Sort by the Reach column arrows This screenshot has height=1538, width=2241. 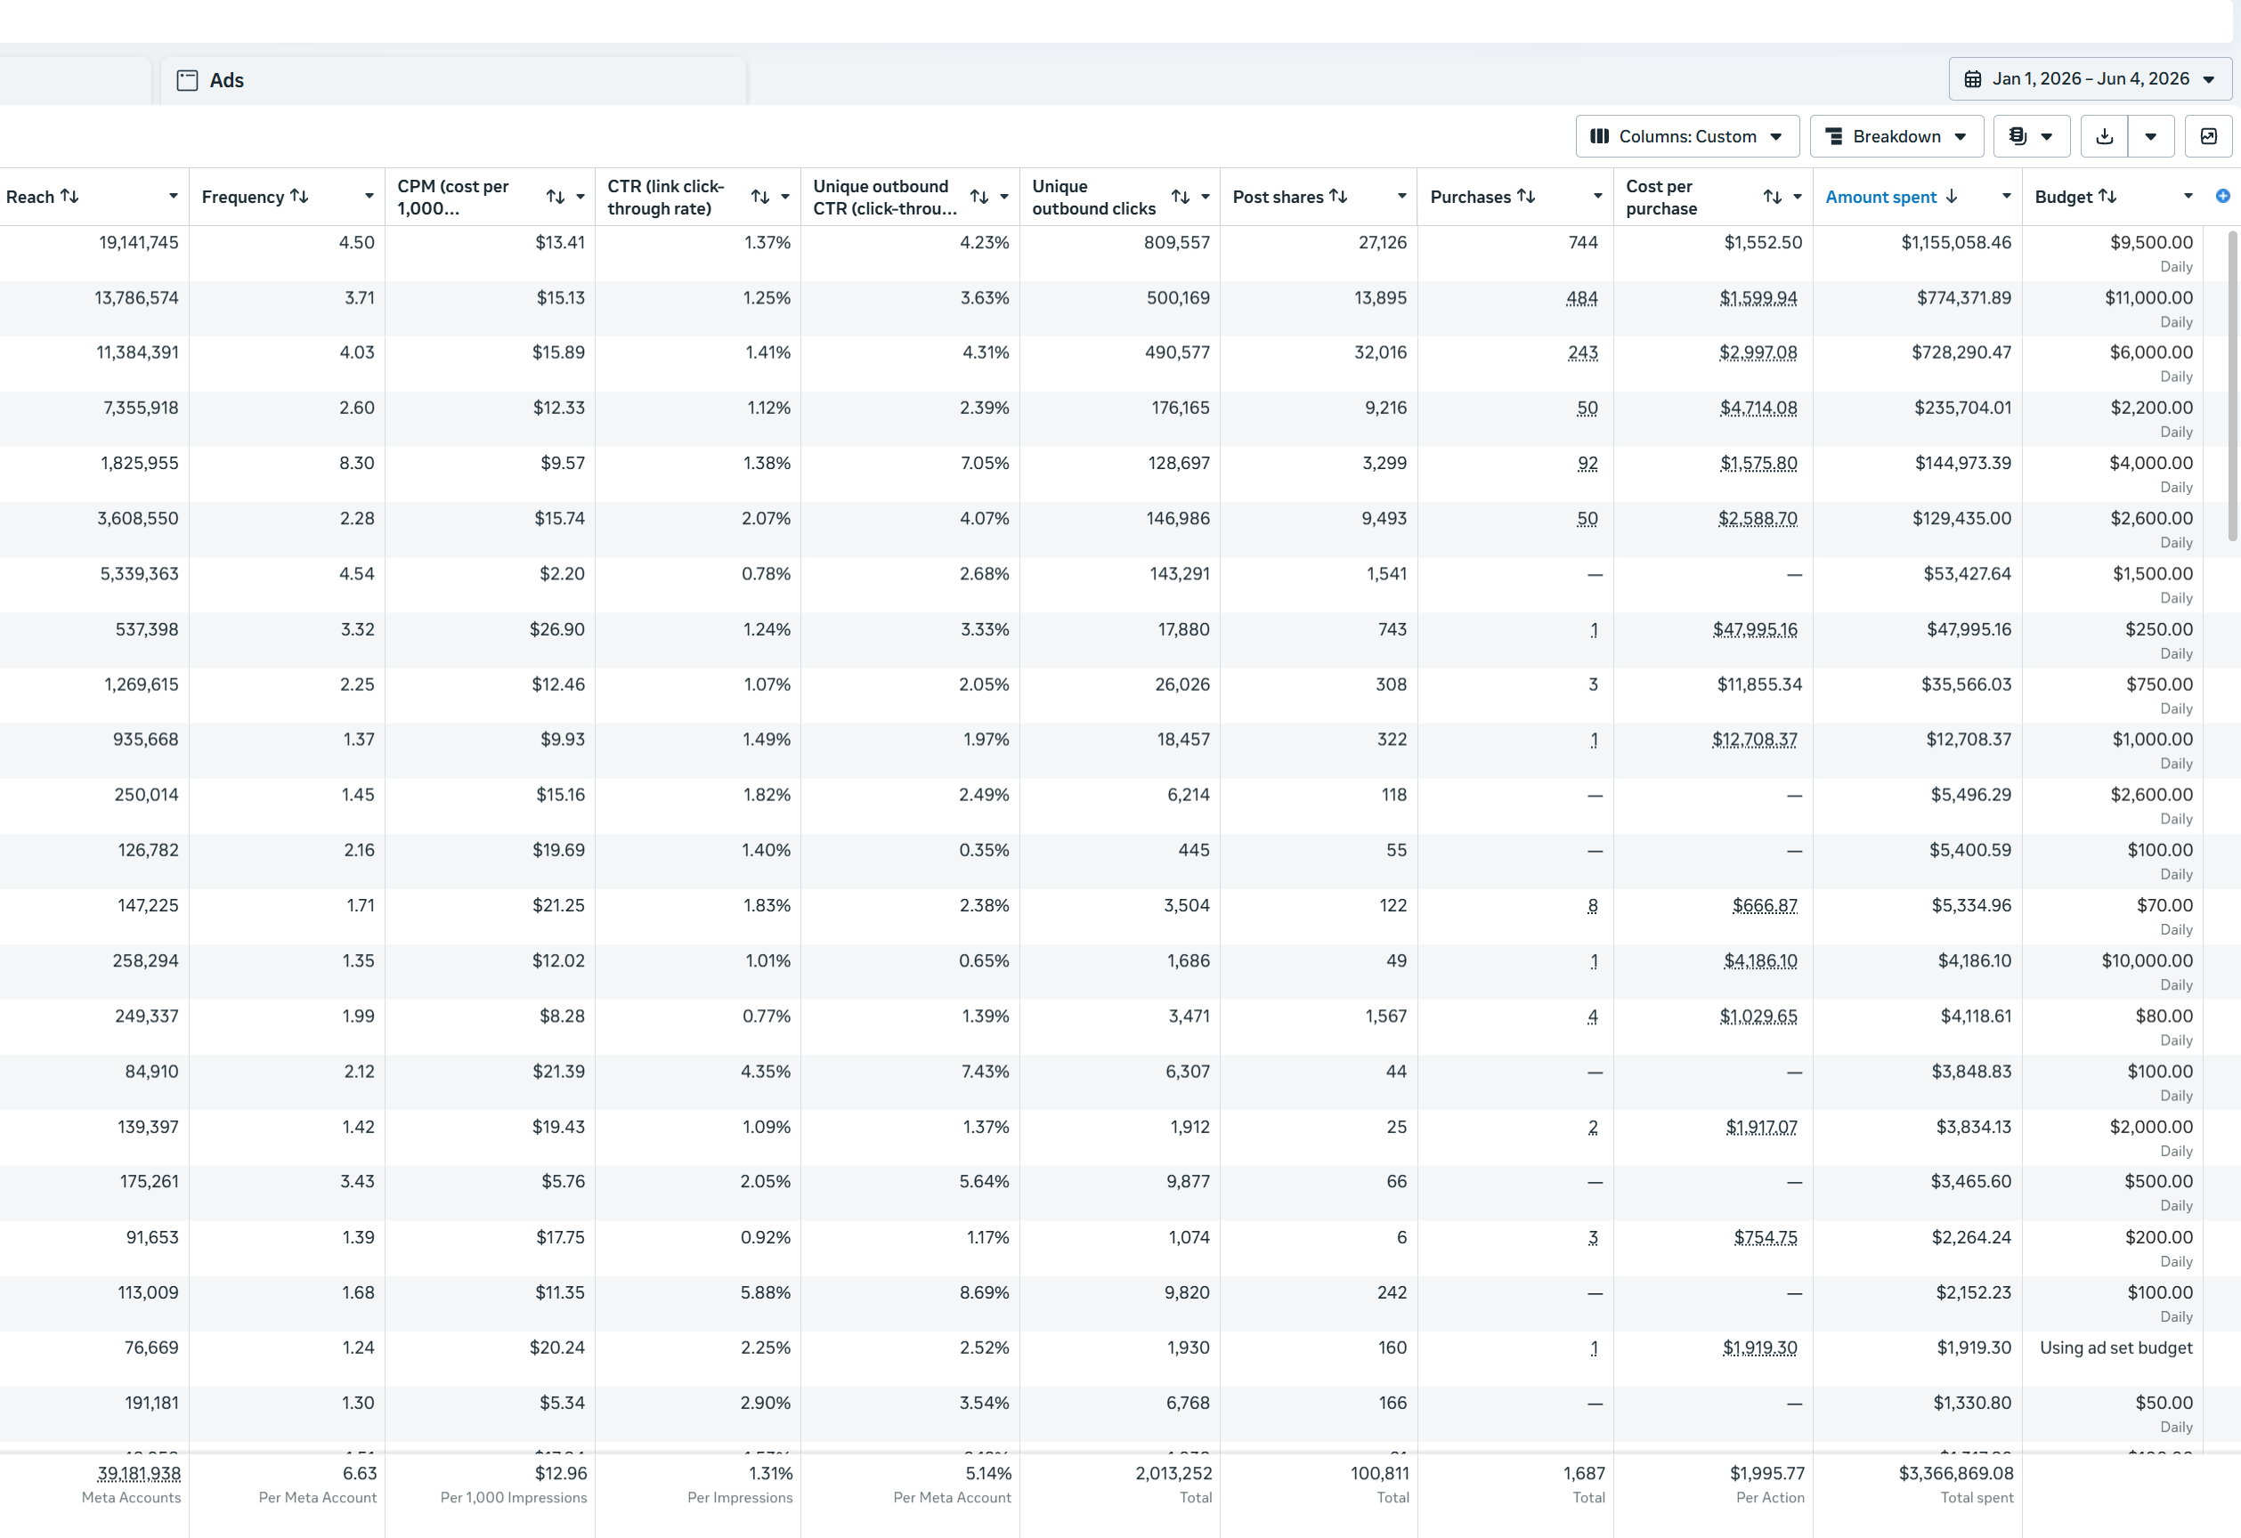point(69,196)
